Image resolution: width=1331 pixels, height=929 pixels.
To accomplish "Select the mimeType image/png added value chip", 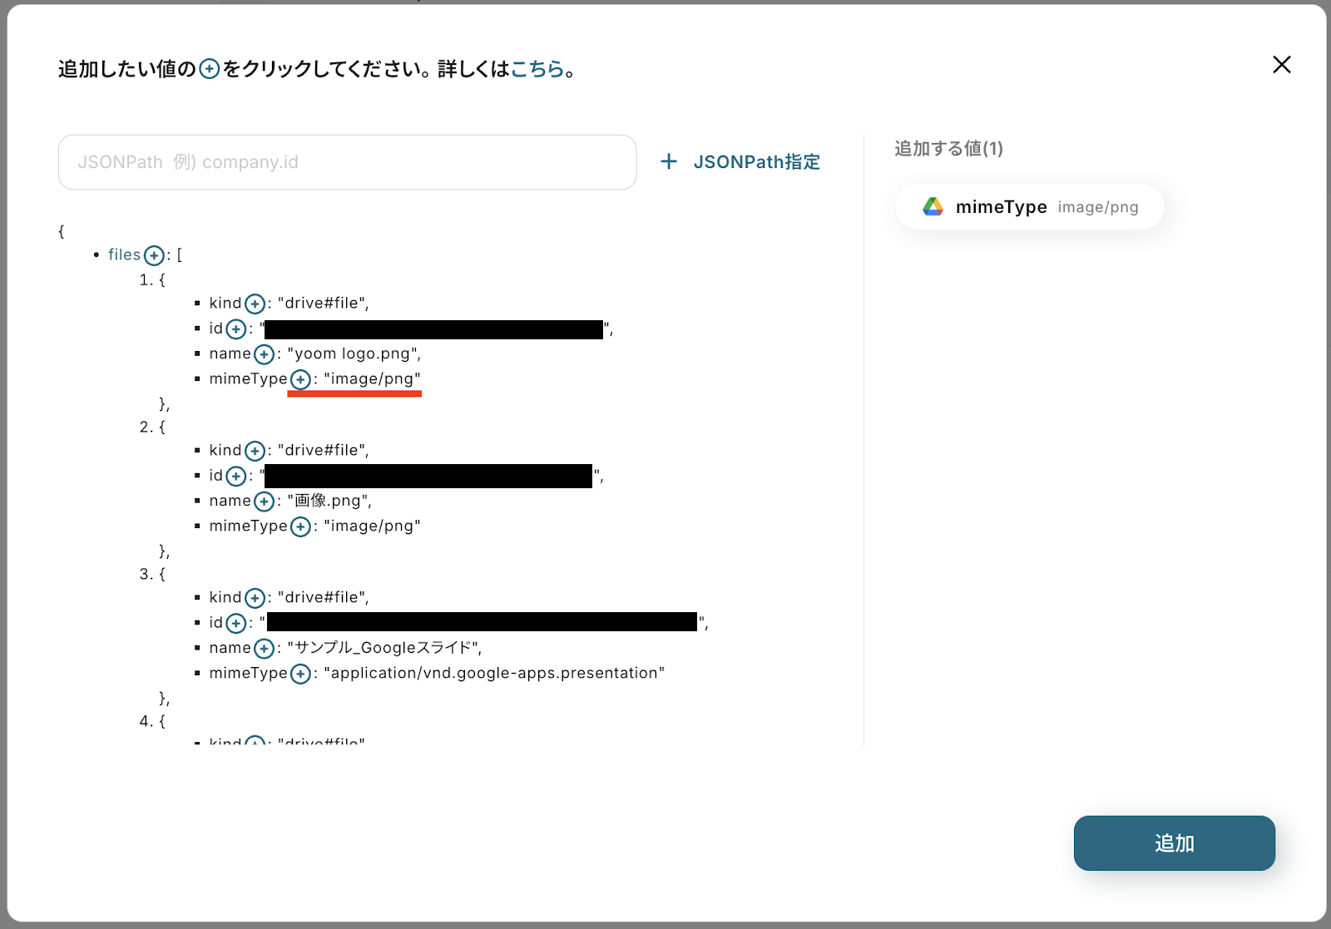I will click(x=1029, y=207).
